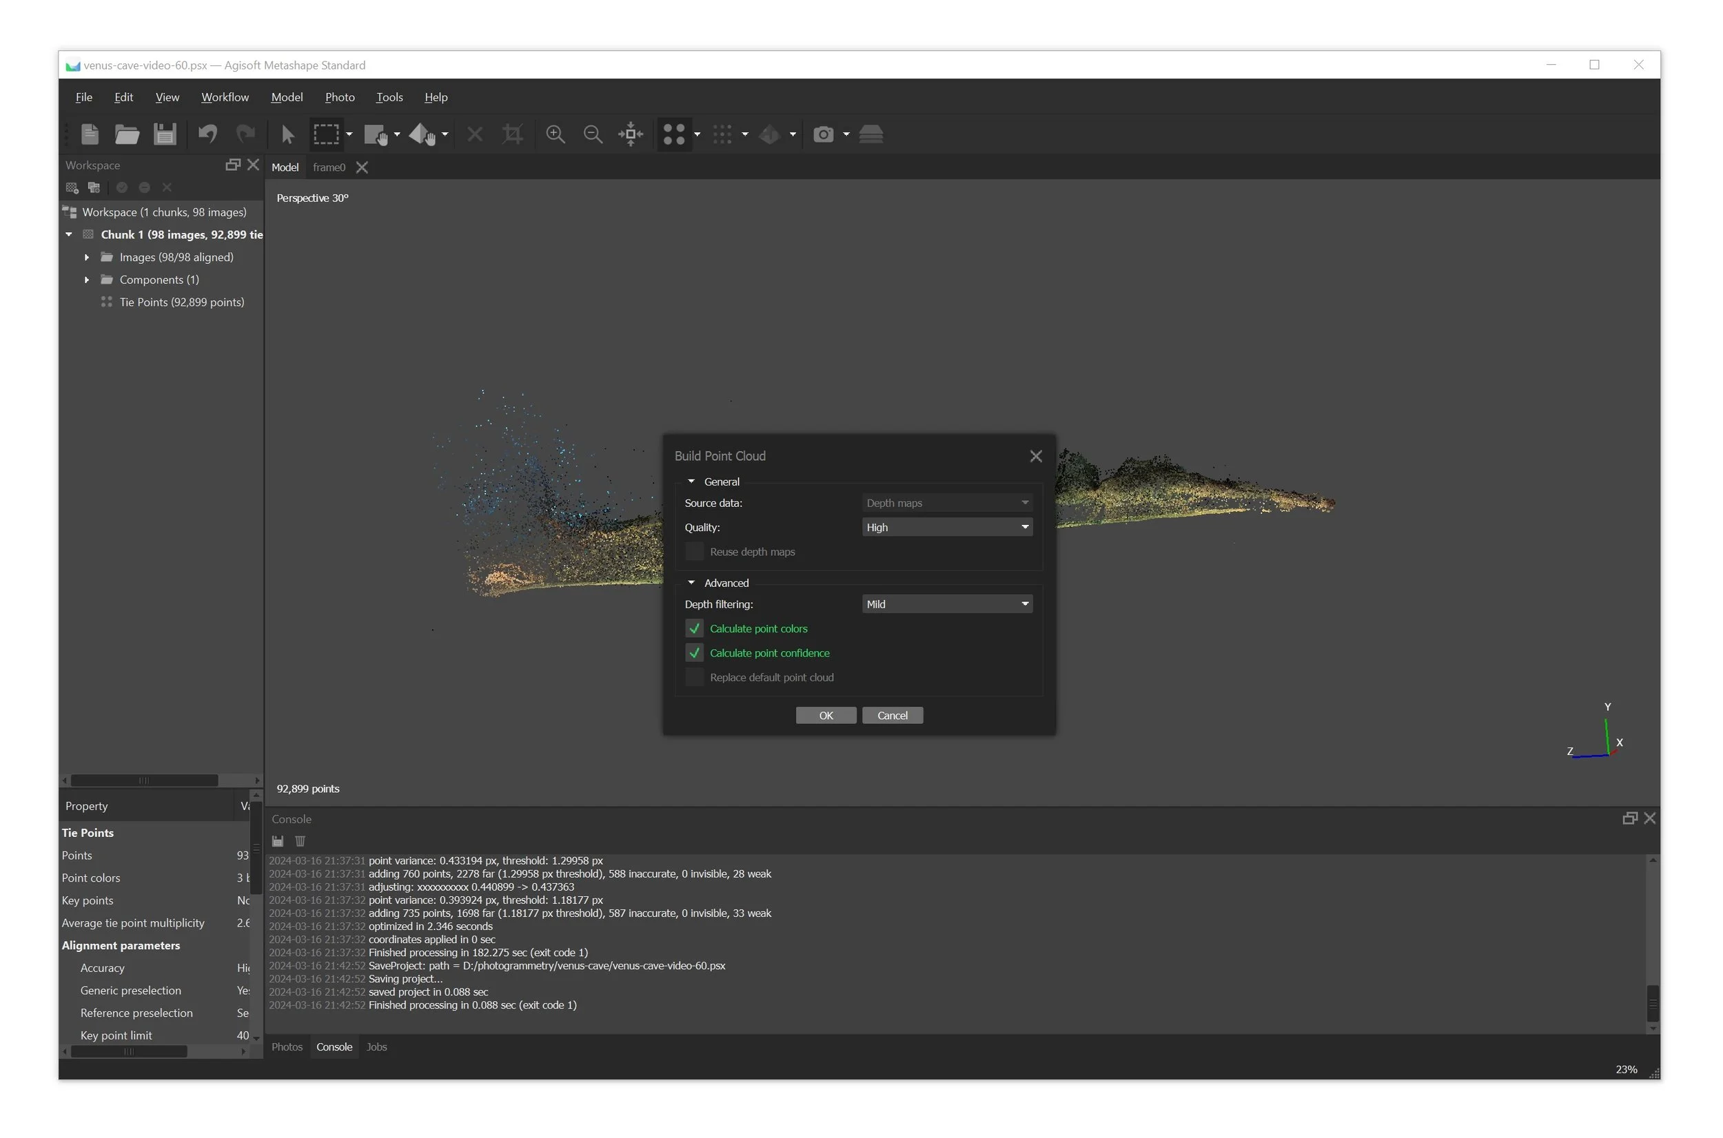
Task: Select the navigation arrow tool
Action: [287, 134]
